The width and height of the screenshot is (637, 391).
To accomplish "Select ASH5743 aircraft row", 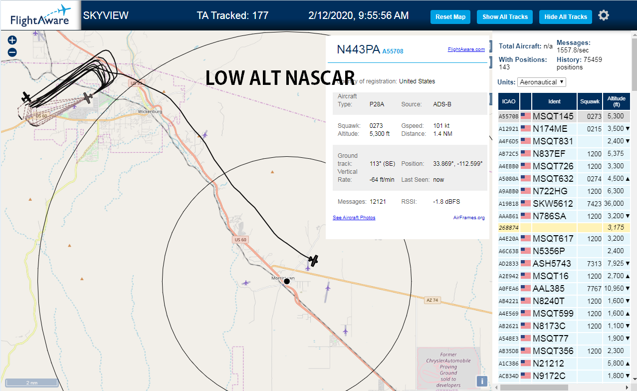I will click(564, 264).
